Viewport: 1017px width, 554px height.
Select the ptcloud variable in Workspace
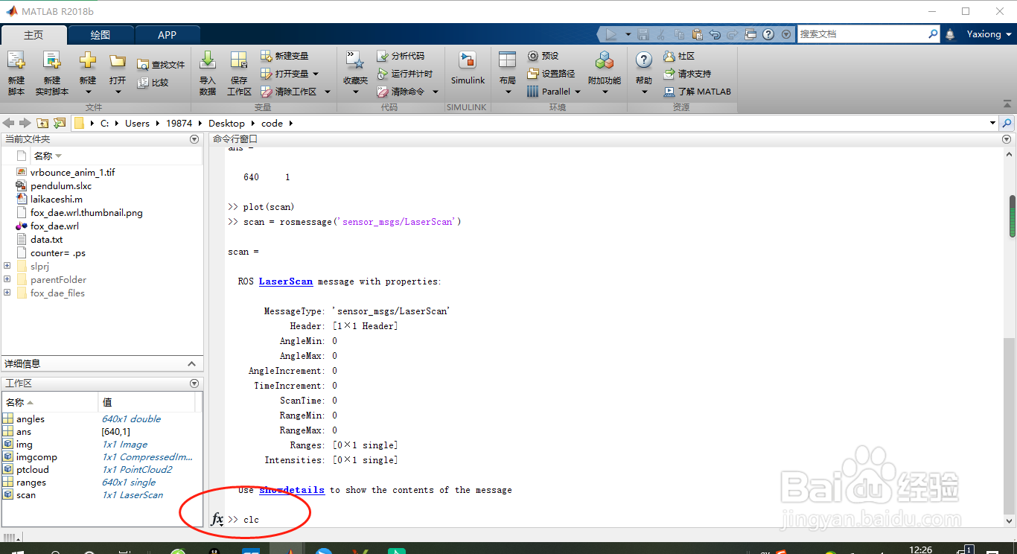point(33,470)
